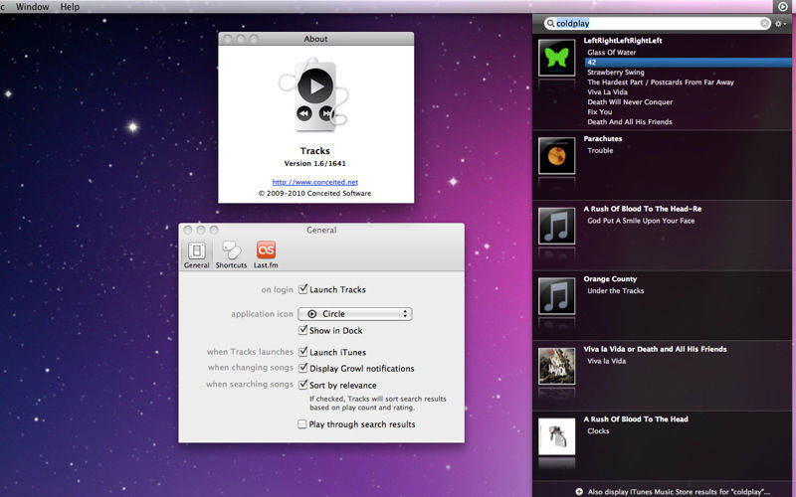
Task: Click A Rush Of Blood To The Head artwork
Action: tap(557, 436)
